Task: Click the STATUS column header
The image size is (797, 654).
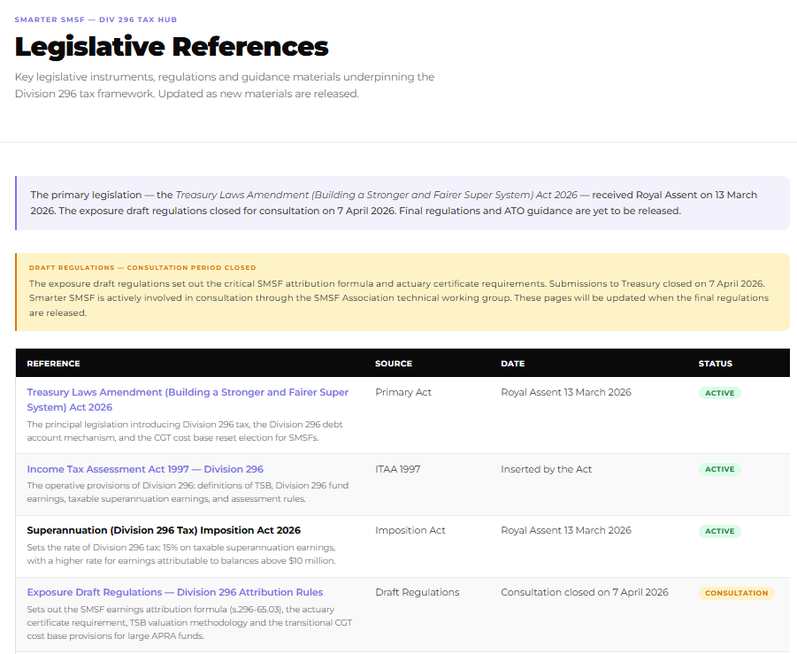Action: click(x=715, y=364)
